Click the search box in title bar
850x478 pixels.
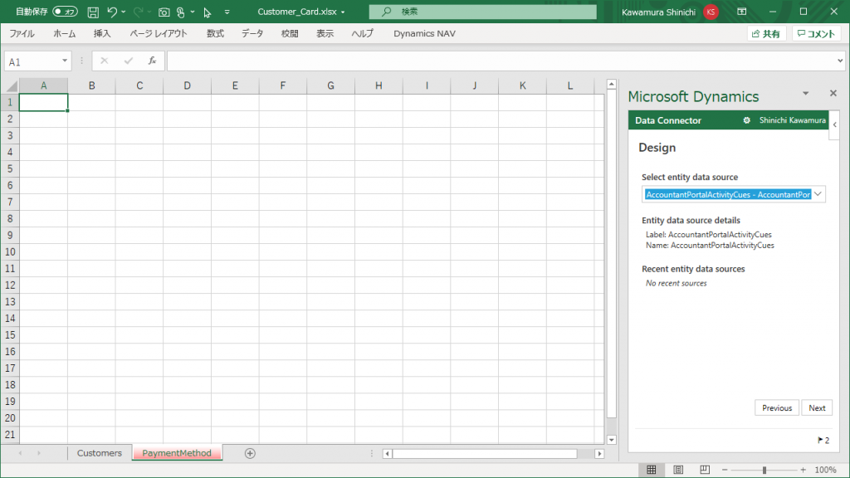pos(482,12)
